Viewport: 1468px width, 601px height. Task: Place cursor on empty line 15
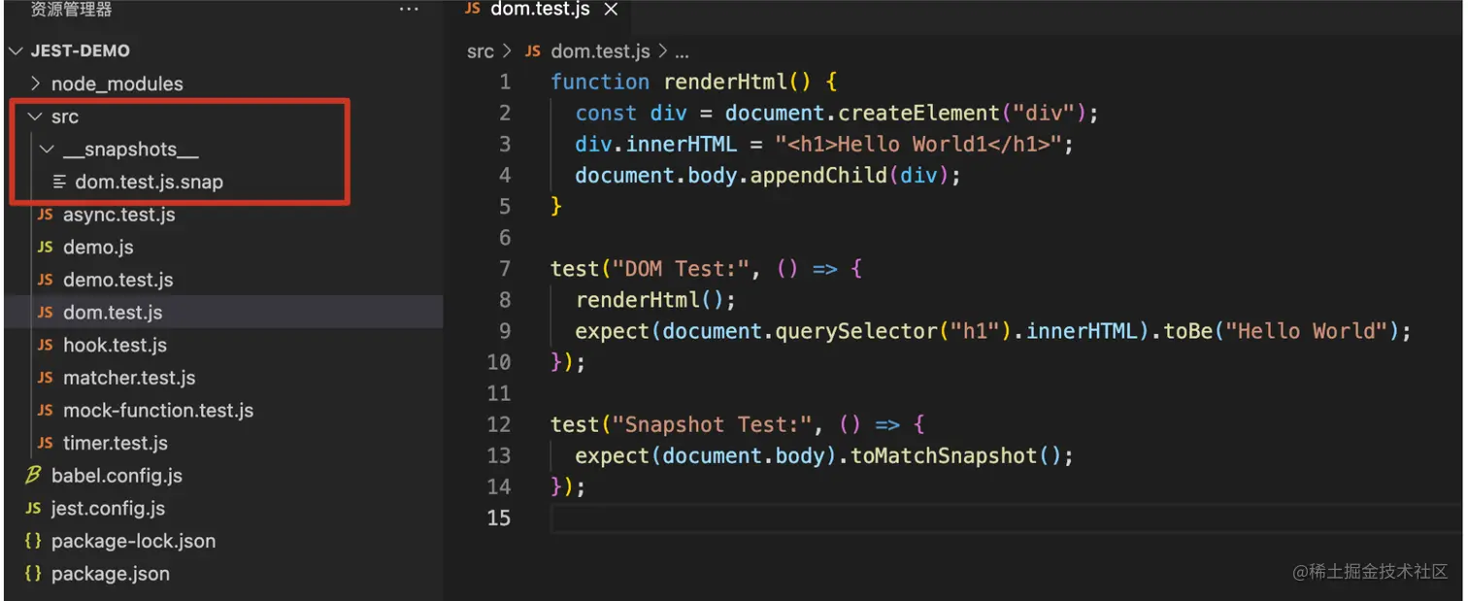click(1005, 518)
